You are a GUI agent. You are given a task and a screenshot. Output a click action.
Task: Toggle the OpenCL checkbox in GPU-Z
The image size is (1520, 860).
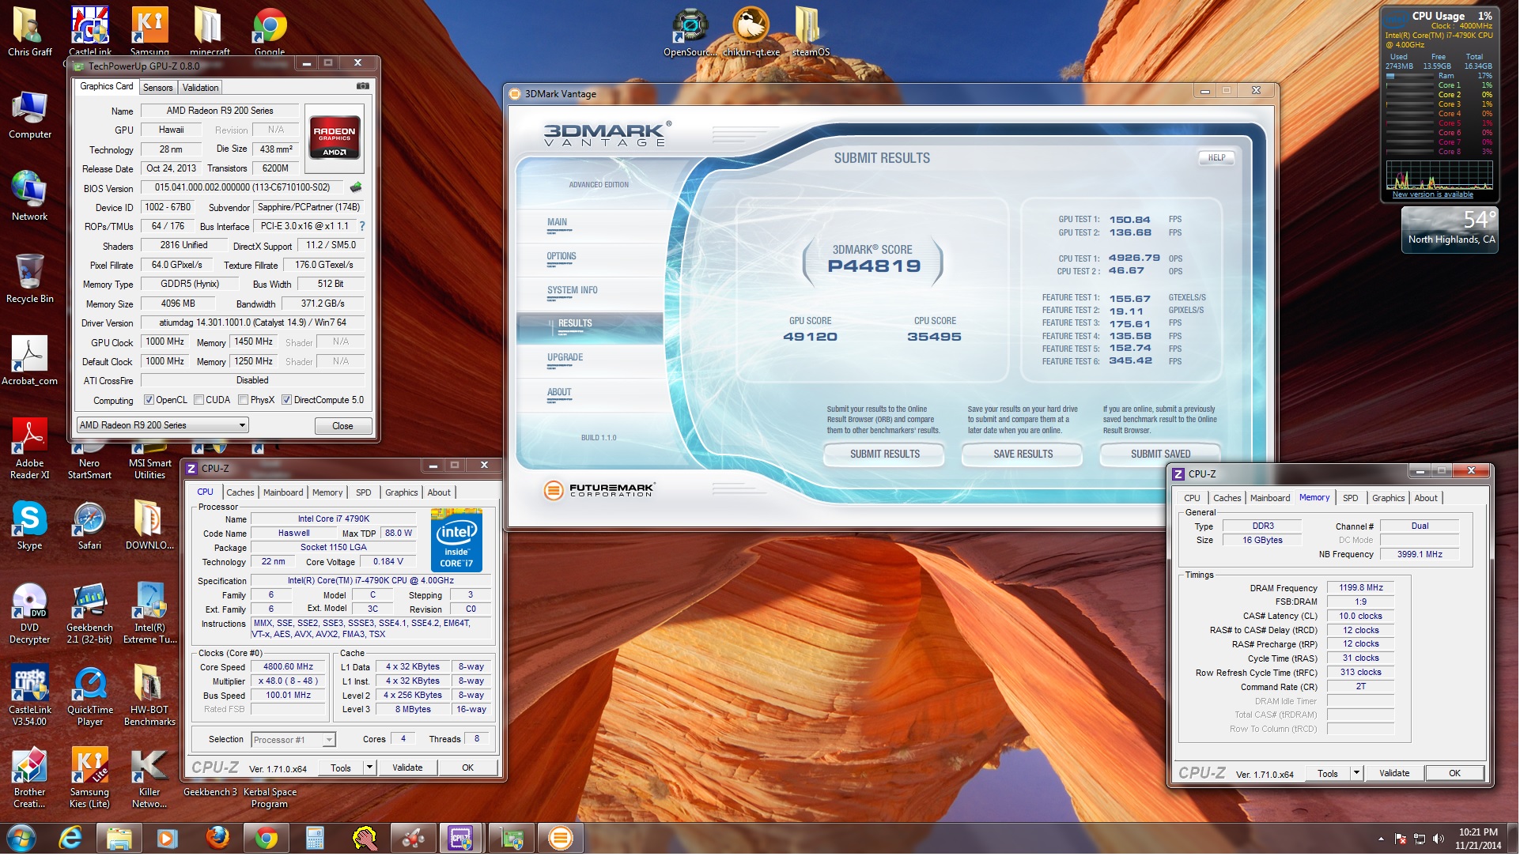pos(149,400)
